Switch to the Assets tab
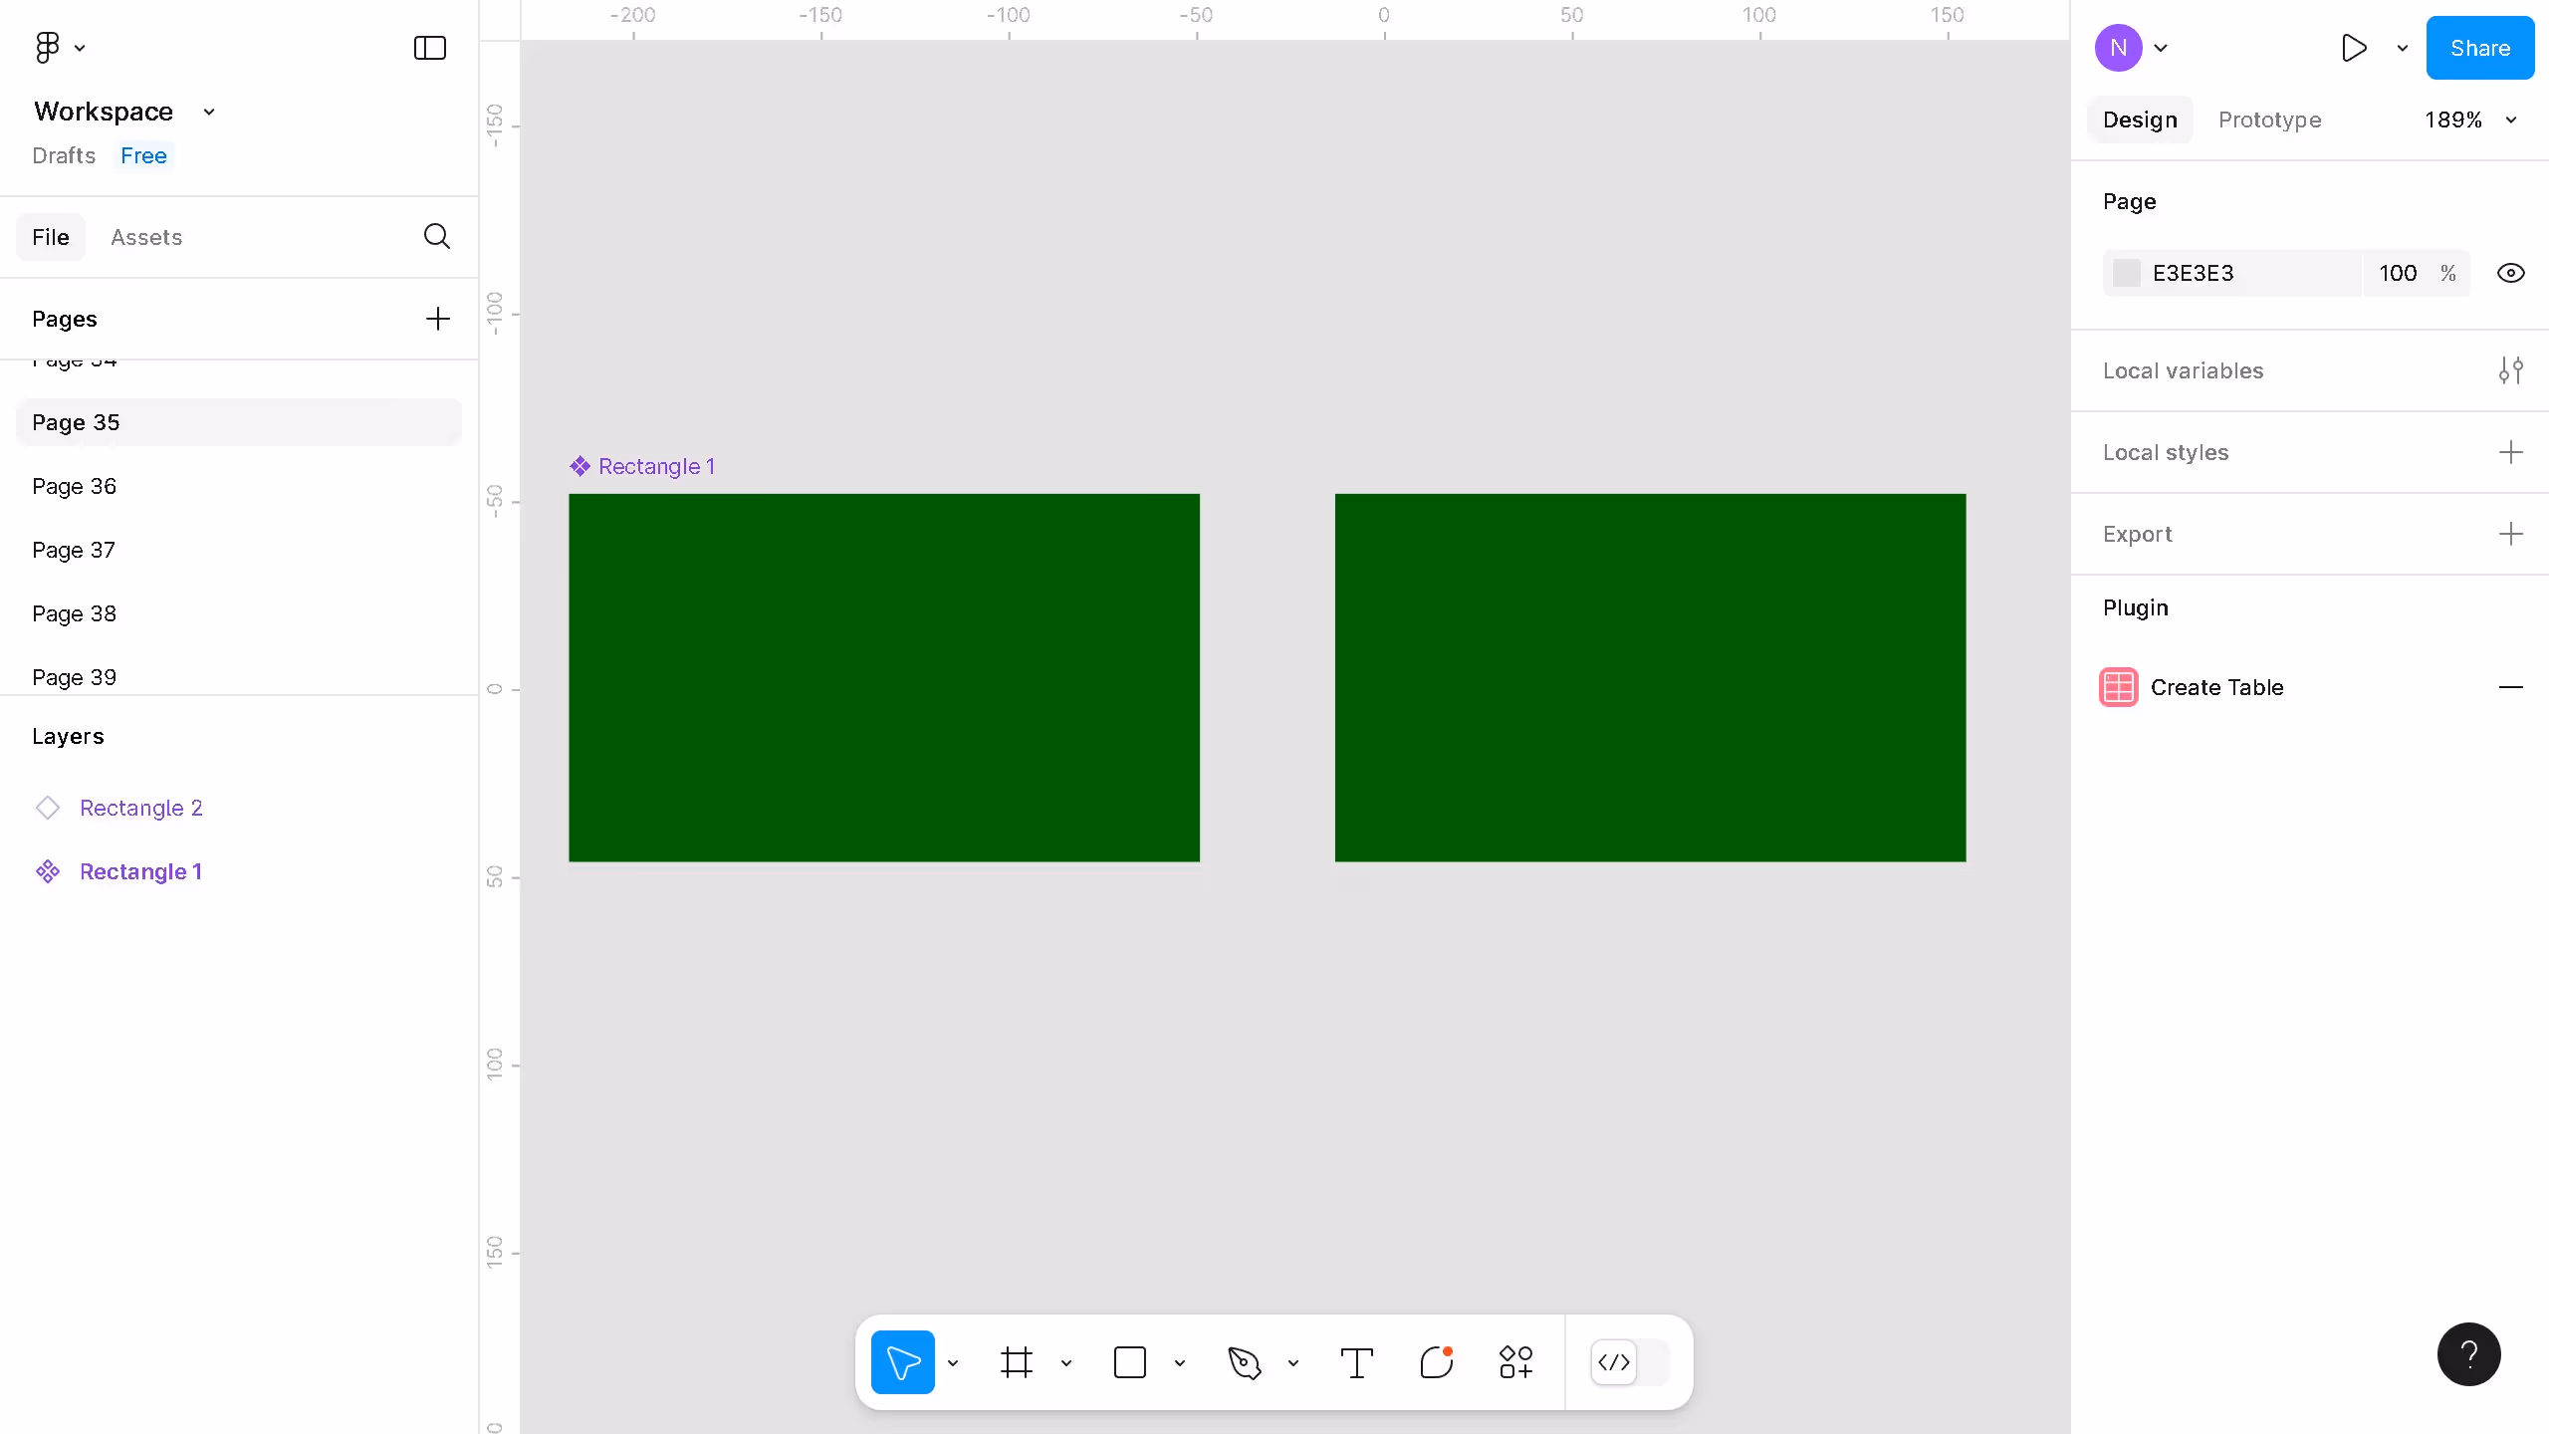Viewport: 2549px width, 1434px height. pos(146,237)
